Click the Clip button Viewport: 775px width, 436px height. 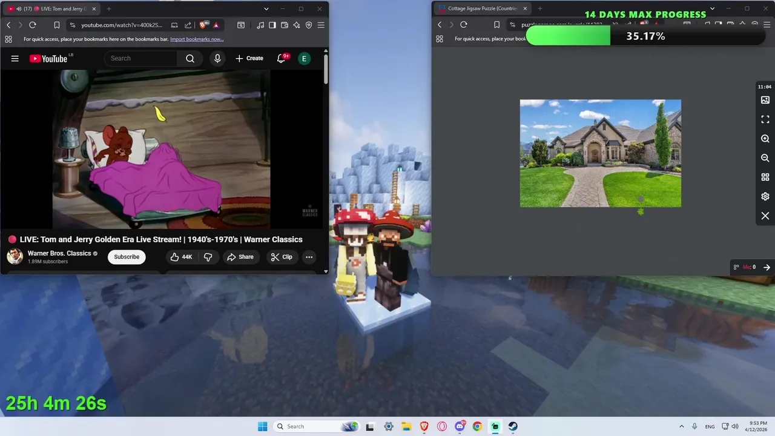[282, 257]
